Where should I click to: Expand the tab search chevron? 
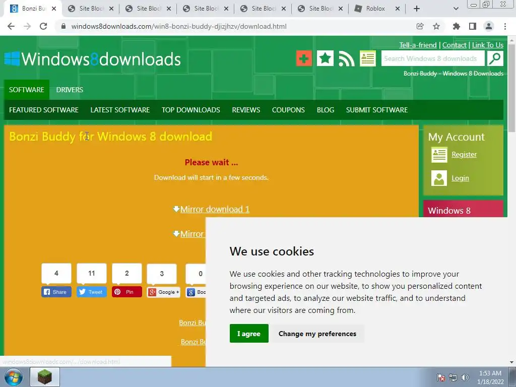tap(456, 9)
